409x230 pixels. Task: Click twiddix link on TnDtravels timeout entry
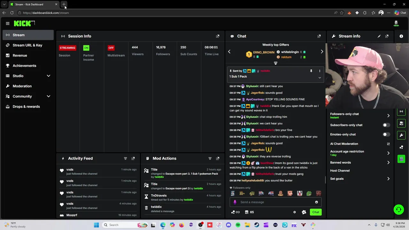point(188,200)
